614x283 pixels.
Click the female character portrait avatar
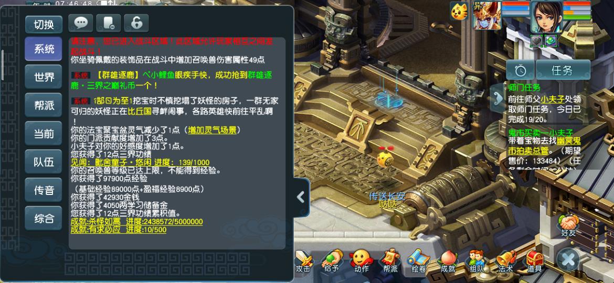[x=546, y=17]
